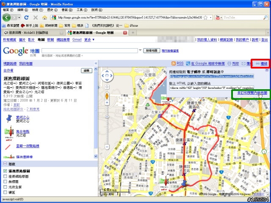Switch to the Mobile01 討論群組 tab

33,33
